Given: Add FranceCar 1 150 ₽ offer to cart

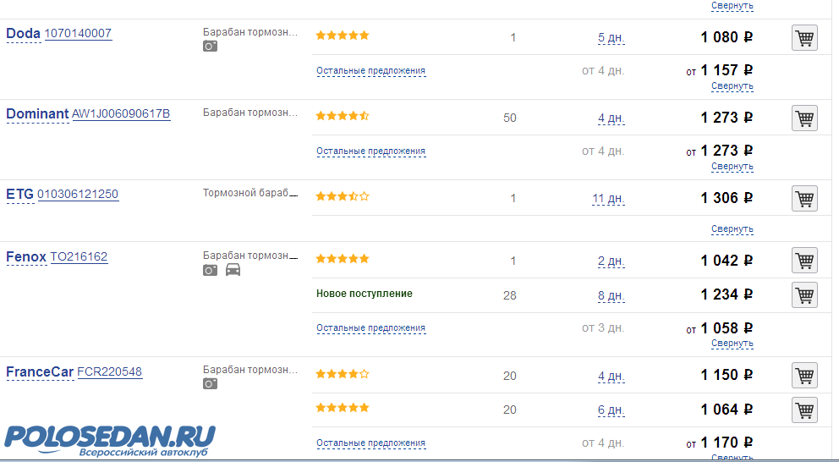Looking at the screenshot, I should (x=804, y=375).
